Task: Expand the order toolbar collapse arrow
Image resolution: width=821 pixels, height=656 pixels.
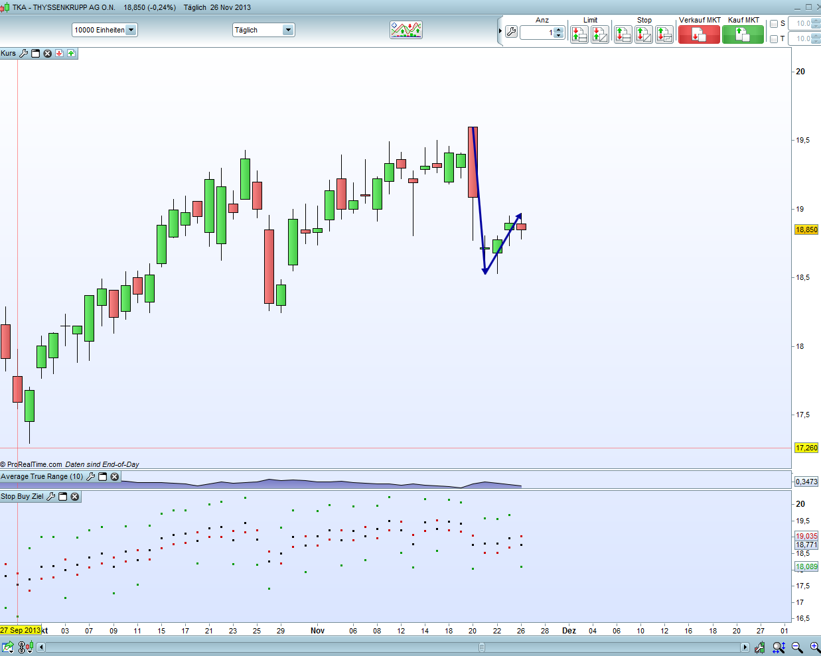Action: pos(500,31)
